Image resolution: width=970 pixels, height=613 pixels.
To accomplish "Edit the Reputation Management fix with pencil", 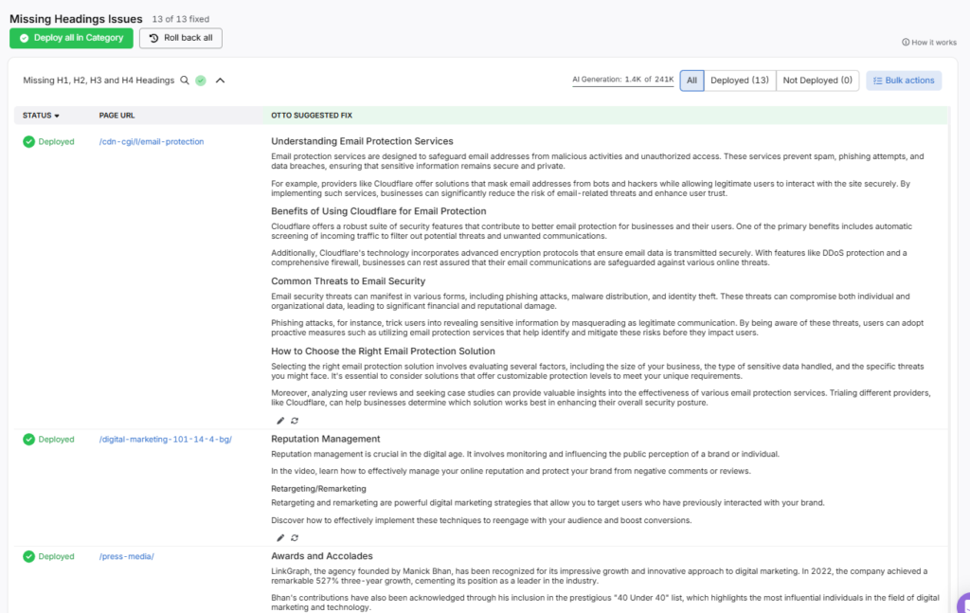I will pos(280,538).
